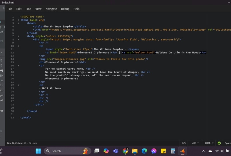Open the Edit menu
This screenshot has width=231, height=156.
coord(19,9)
